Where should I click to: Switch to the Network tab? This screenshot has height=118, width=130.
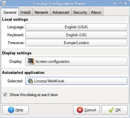pos(41,12)
